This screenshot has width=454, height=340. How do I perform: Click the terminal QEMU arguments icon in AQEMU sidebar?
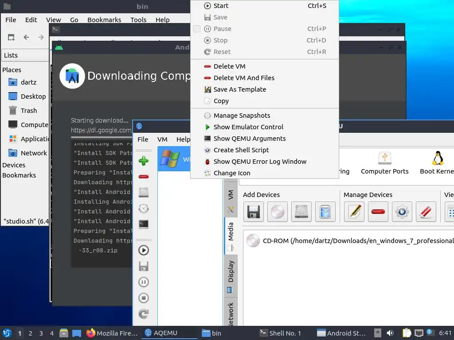coord(144,224)
